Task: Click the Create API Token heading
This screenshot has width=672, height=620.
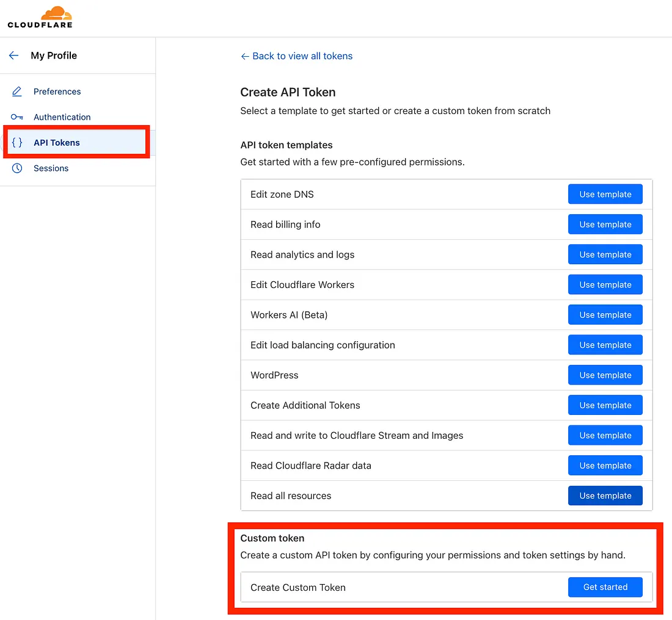Action: (x=288, y=93)
